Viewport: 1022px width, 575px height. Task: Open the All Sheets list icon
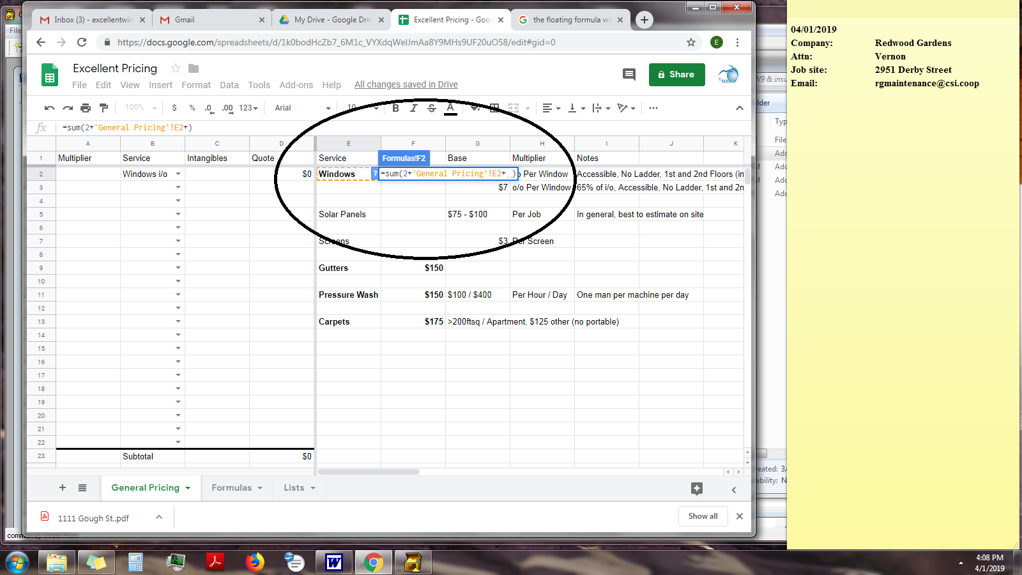82,487
